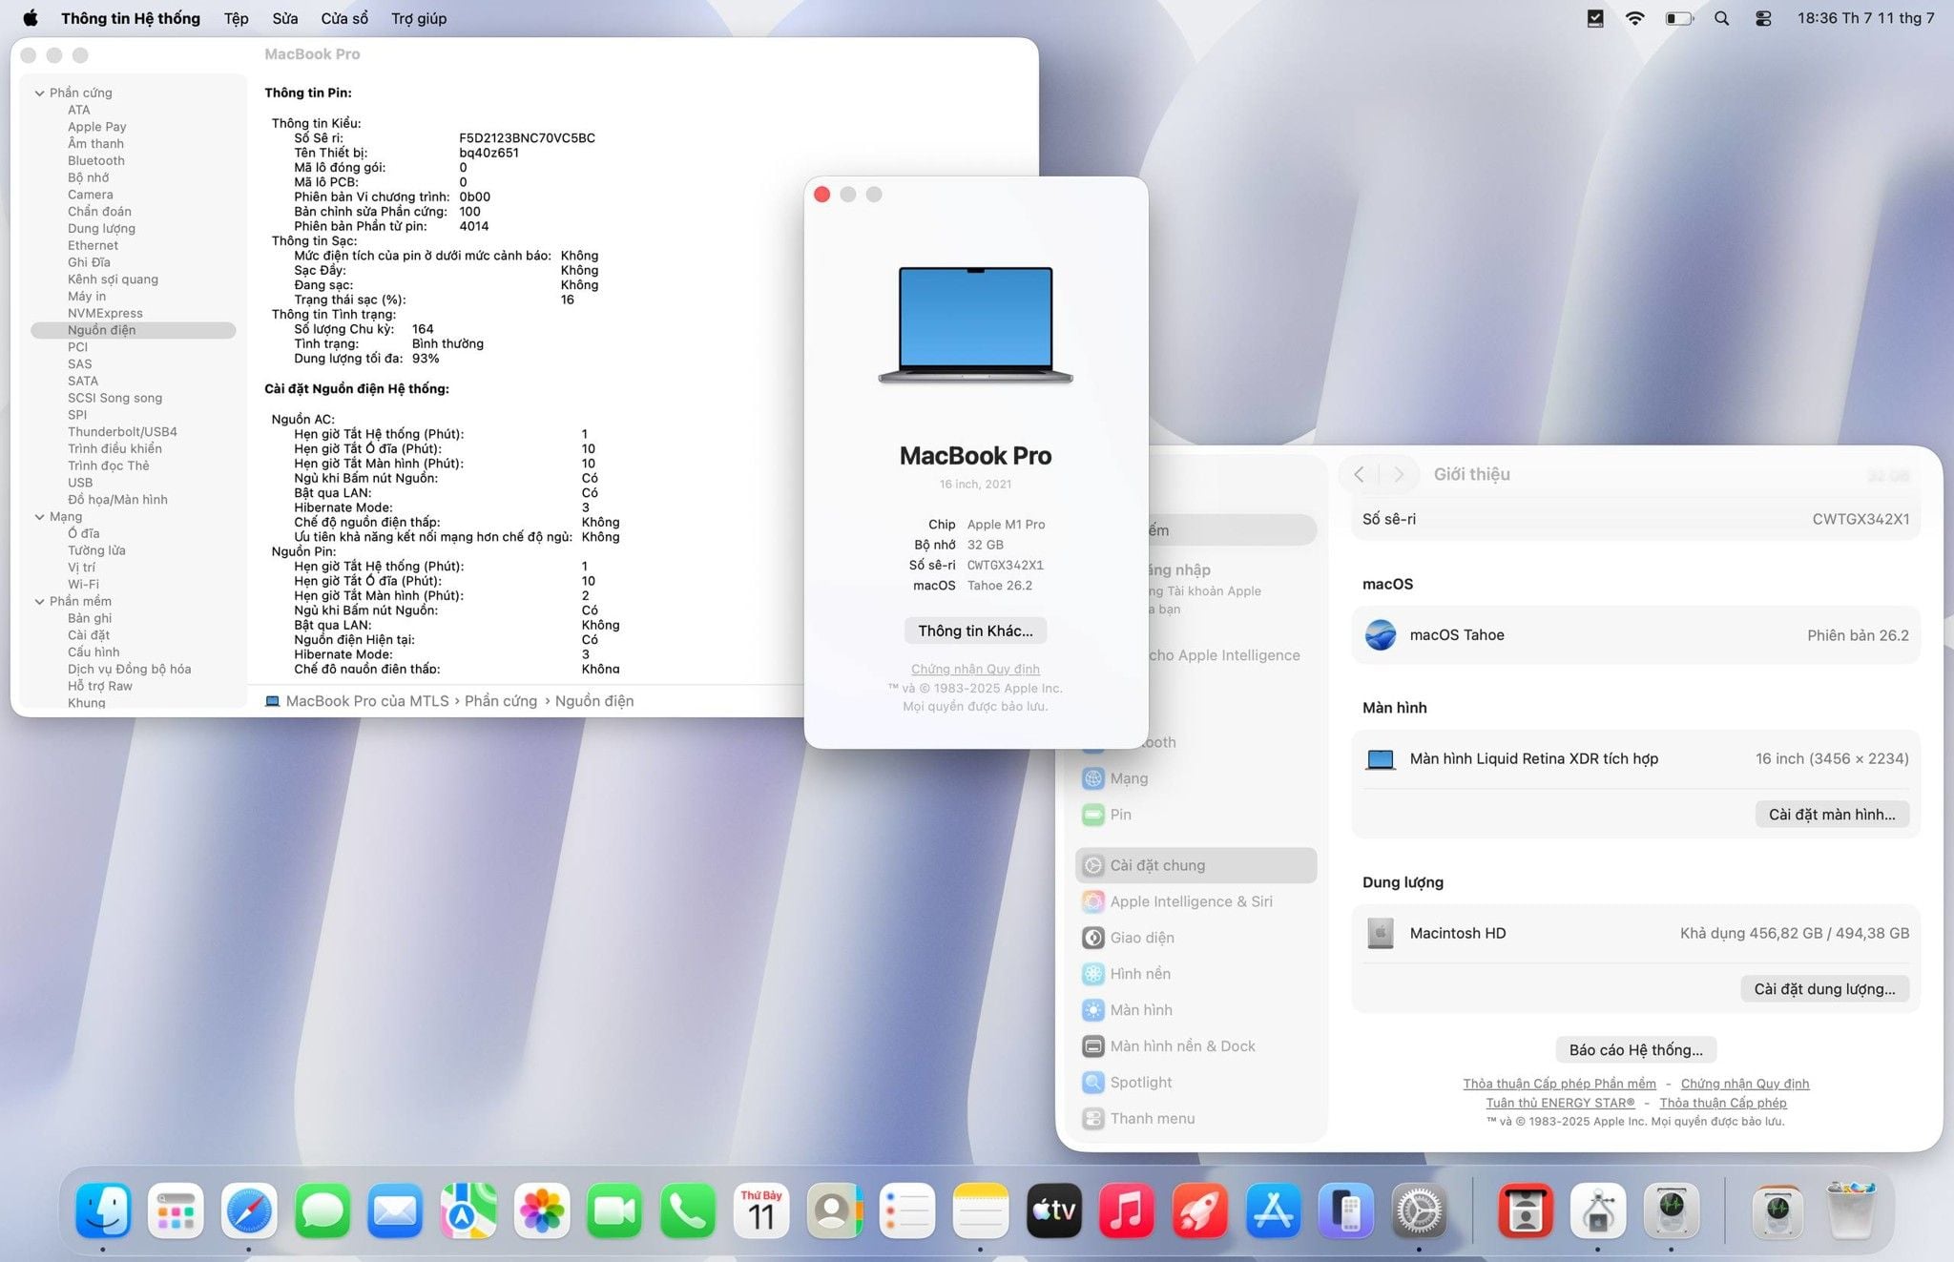Select Thunderbolt/USB4 in the hardware list
Screen dimensions: 1954x1262
(x=122, y=432)
